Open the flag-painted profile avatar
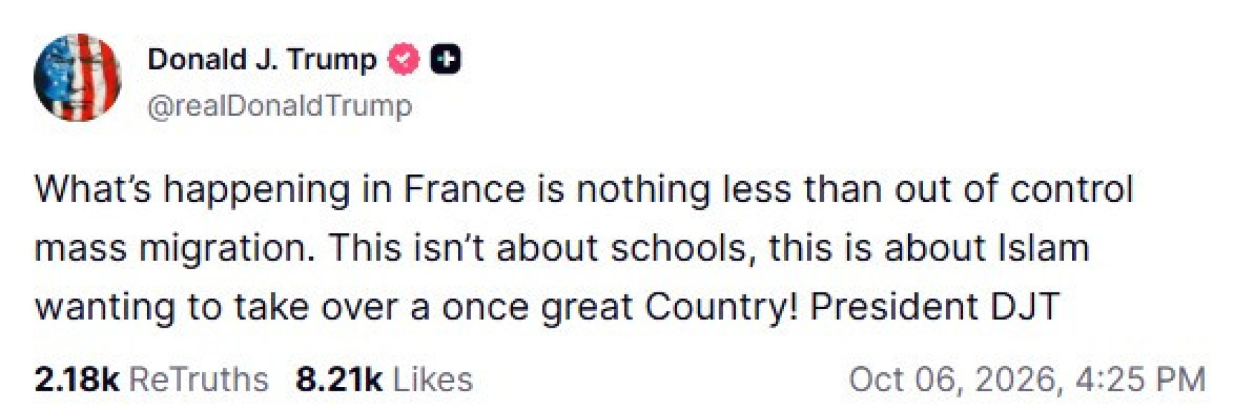This screenshot has height=410, width=1234. [77, 77]
